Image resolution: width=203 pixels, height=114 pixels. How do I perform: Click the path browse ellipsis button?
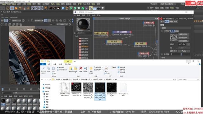188,44
